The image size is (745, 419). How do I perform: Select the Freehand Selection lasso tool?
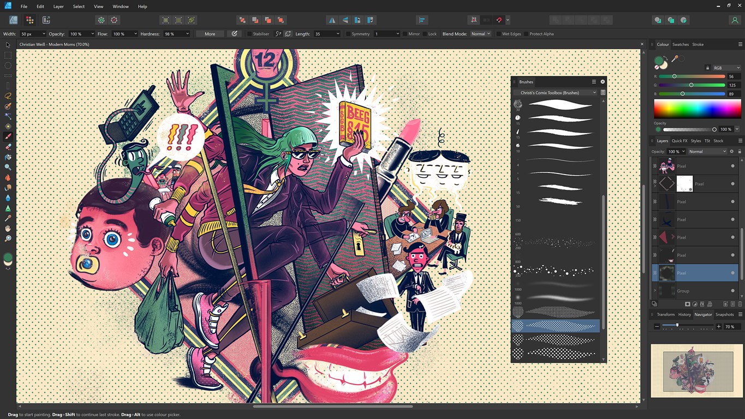point(8,95)
